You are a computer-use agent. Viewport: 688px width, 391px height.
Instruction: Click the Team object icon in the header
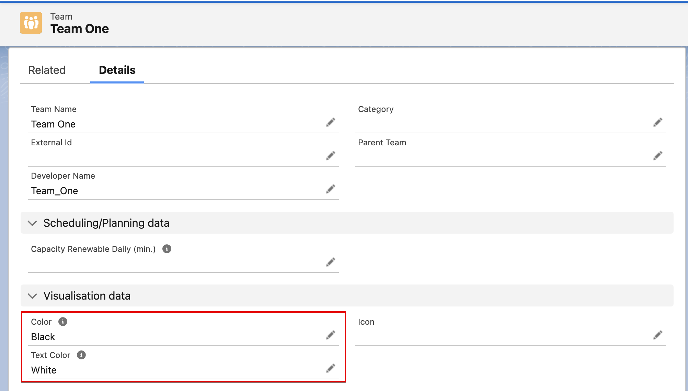[31, 23]
